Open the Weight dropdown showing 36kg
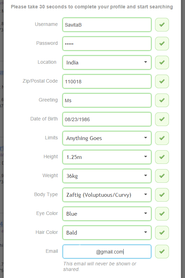Screen dimensions: 185x278 107,176
